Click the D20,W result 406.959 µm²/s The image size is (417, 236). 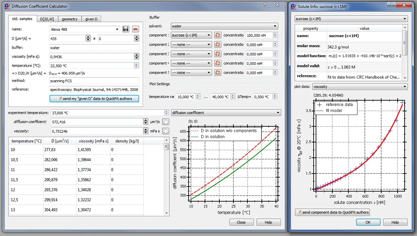tap(67, 73)
